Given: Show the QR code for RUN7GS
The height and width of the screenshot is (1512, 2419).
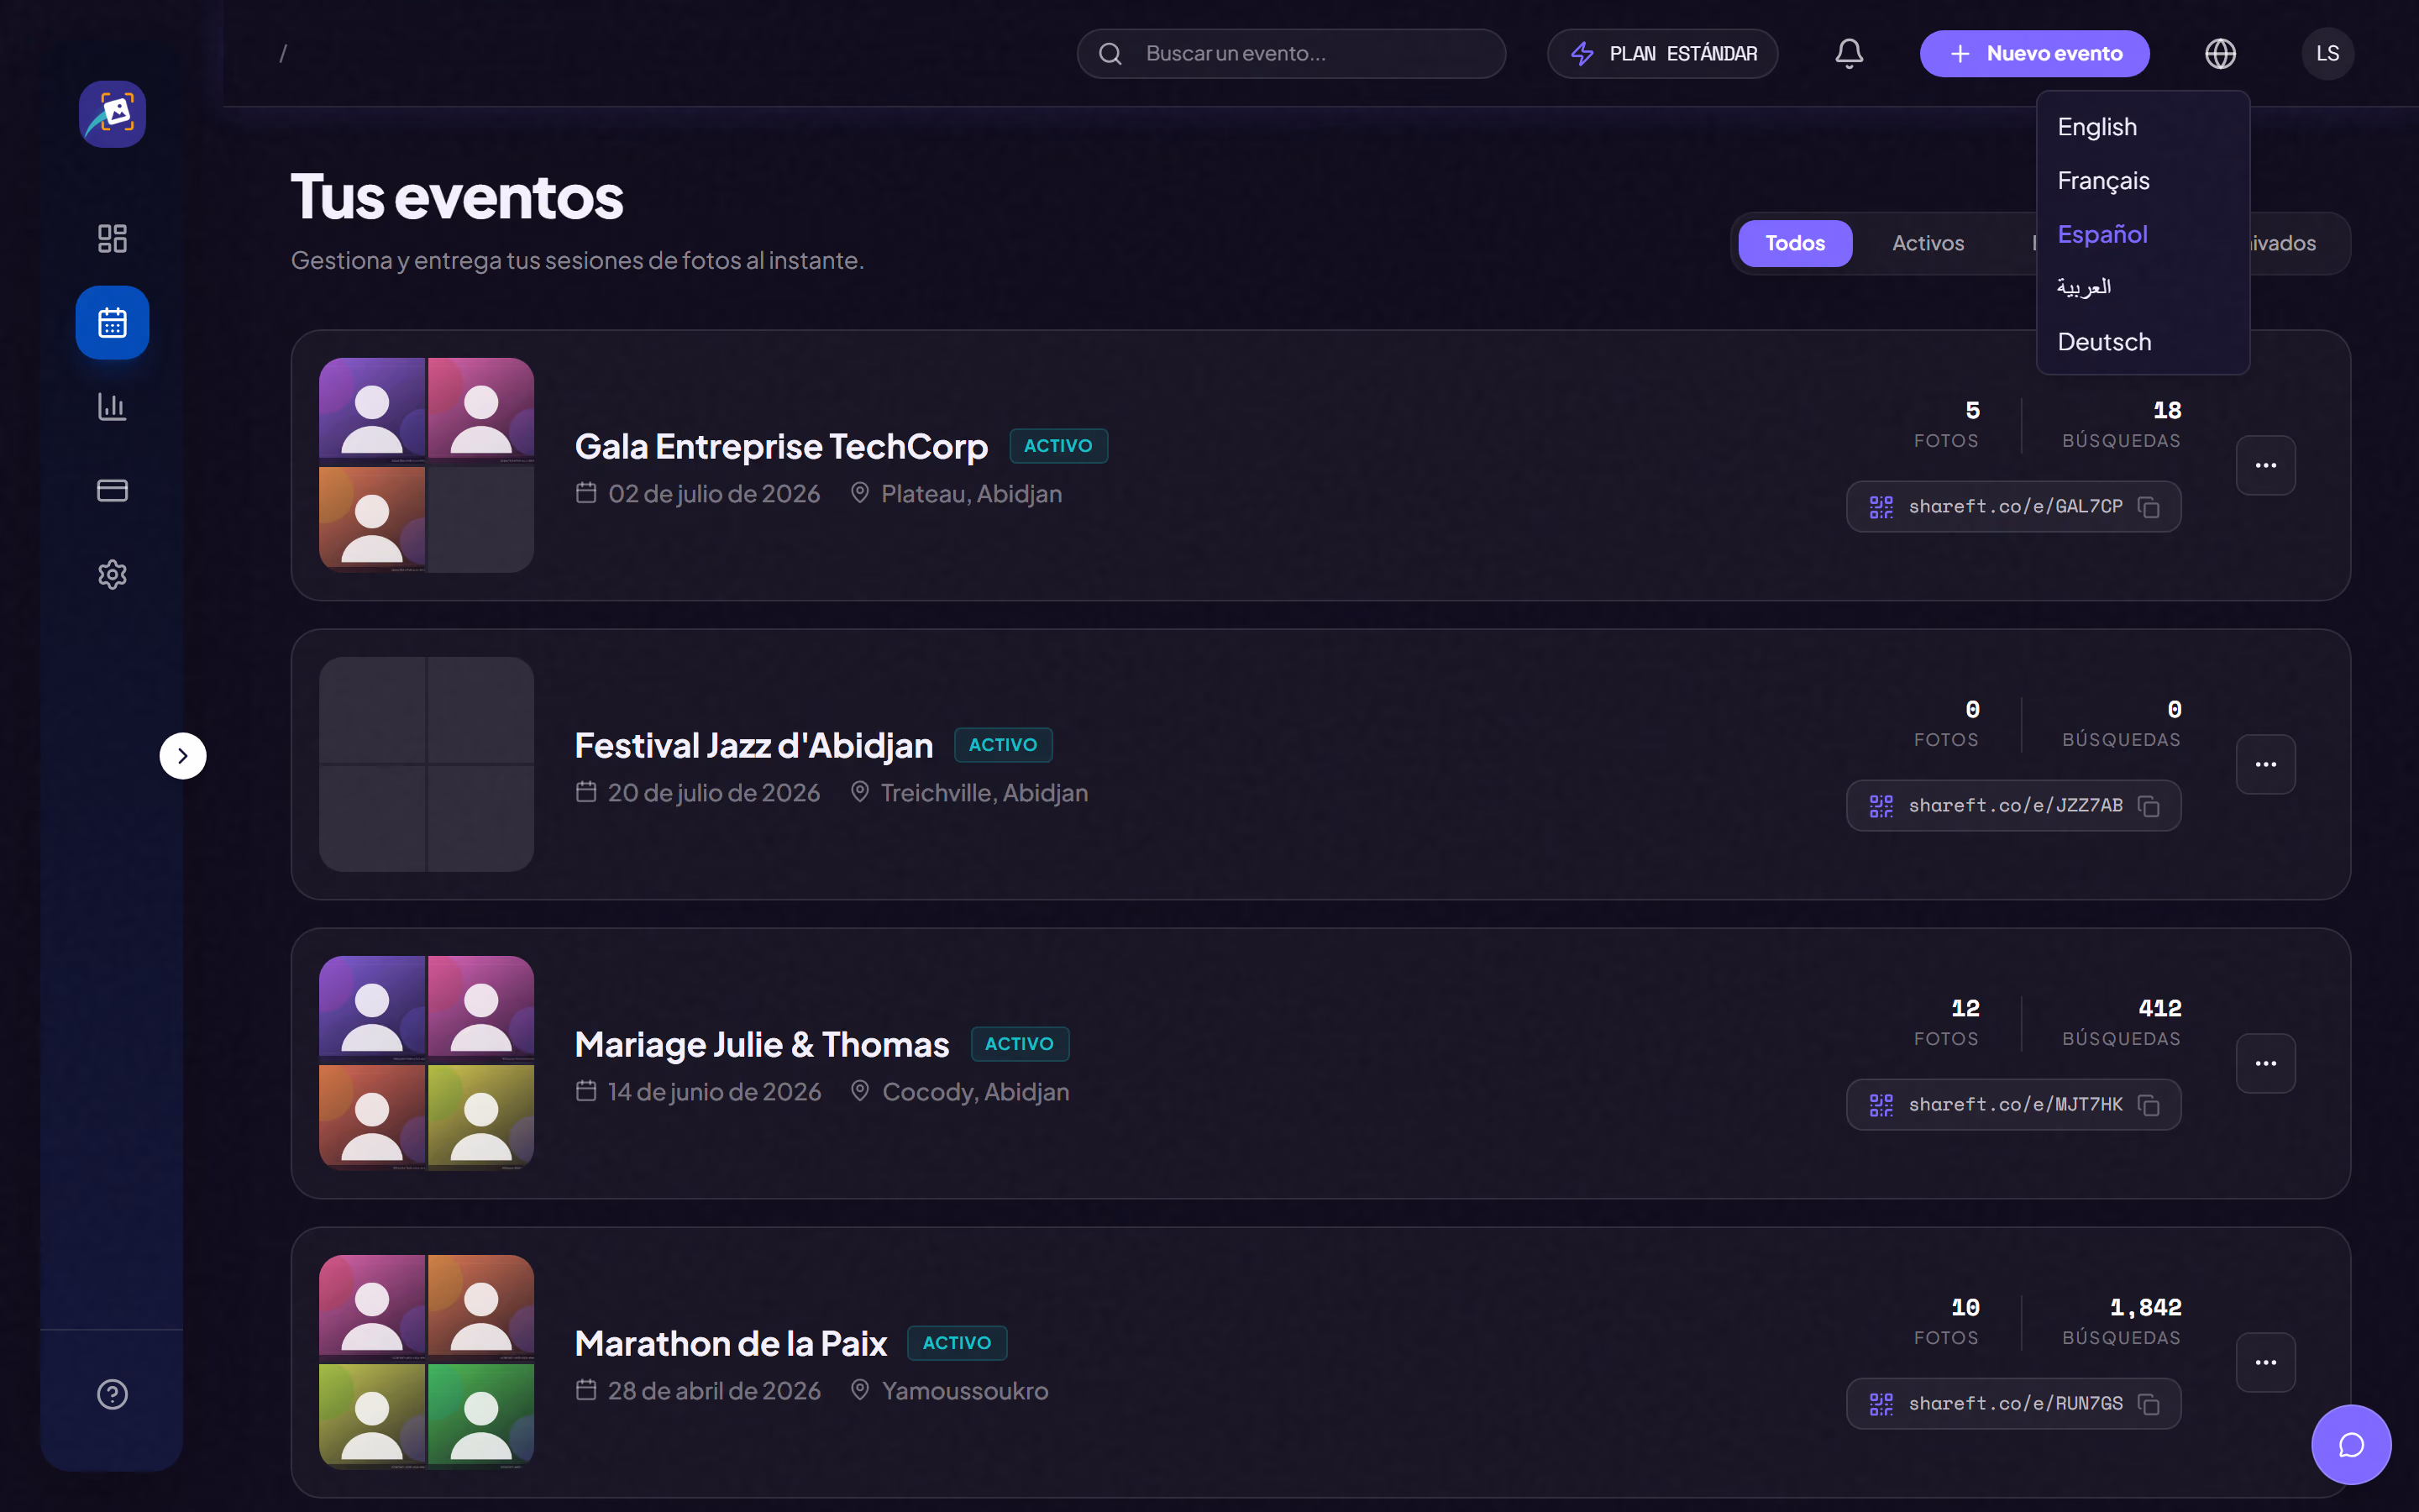Looking at the screenshot, I should tap(1881, 1404).
